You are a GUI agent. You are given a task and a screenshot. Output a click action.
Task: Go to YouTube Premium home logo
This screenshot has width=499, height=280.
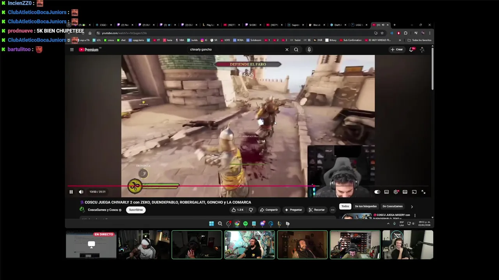pos(89,49)
